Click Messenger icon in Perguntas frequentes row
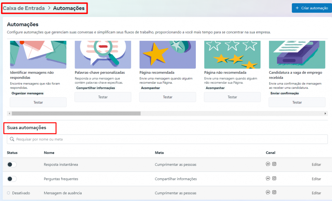 (x=268, y=178)
